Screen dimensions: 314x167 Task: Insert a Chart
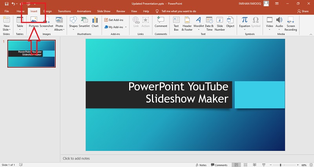pos(95,22)
